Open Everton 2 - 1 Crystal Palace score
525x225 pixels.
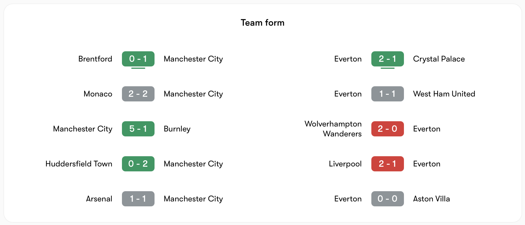(x=387, y=59)
